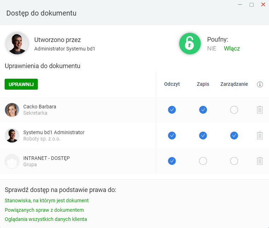Click Systemu bd1 Administrator's avatar

pyautogui.click(x=12, y=136)
